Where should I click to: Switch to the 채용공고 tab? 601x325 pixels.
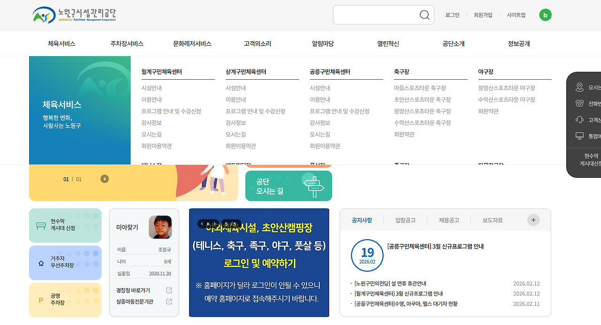449,220
